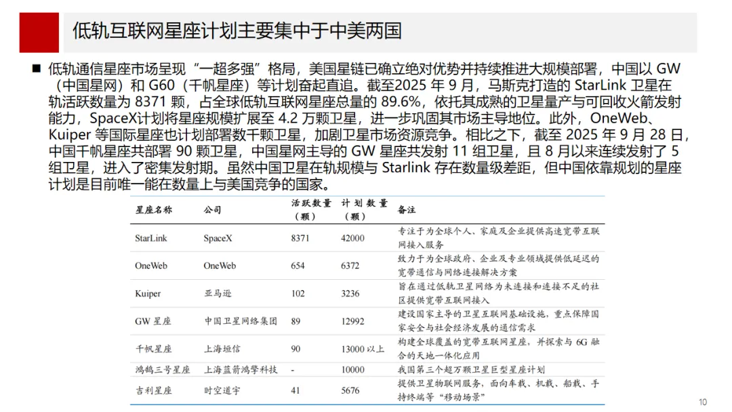The image size is (732, 412).
Task: Click the company cell 时空道宇
Action: point(222,390)
